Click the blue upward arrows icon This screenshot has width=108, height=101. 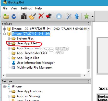[x=77, y=16]
